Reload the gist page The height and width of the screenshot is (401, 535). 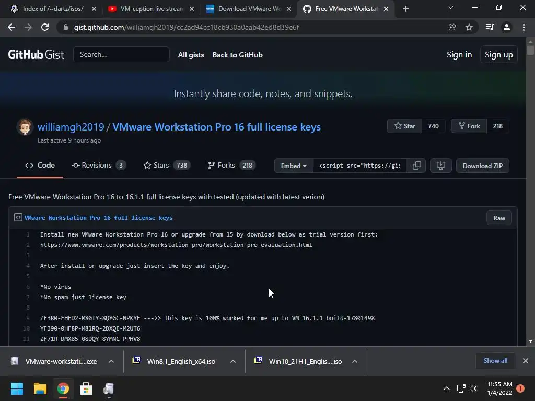(x=45, y=27)
